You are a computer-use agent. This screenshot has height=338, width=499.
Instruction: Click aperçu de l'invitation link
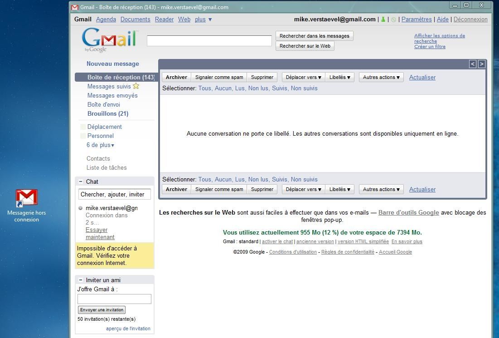(x=128, y=328)
